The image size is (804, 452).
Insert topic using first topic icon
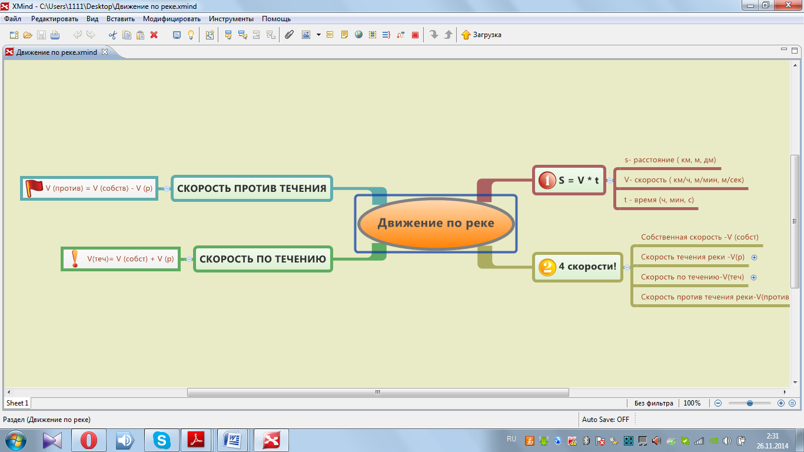click(228, 35)
